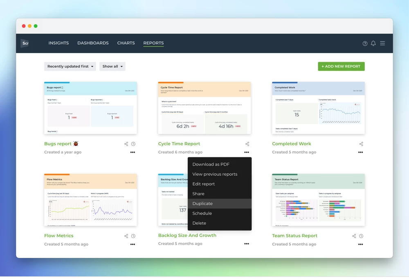This screenshot has width=409, height=280.
Task: Choose Duplicate from the context menu
Action: coord(219,203)
